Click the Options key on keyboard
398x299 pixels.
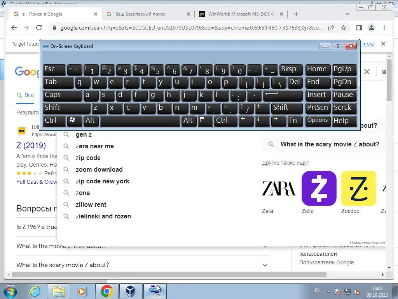(318, 121)
